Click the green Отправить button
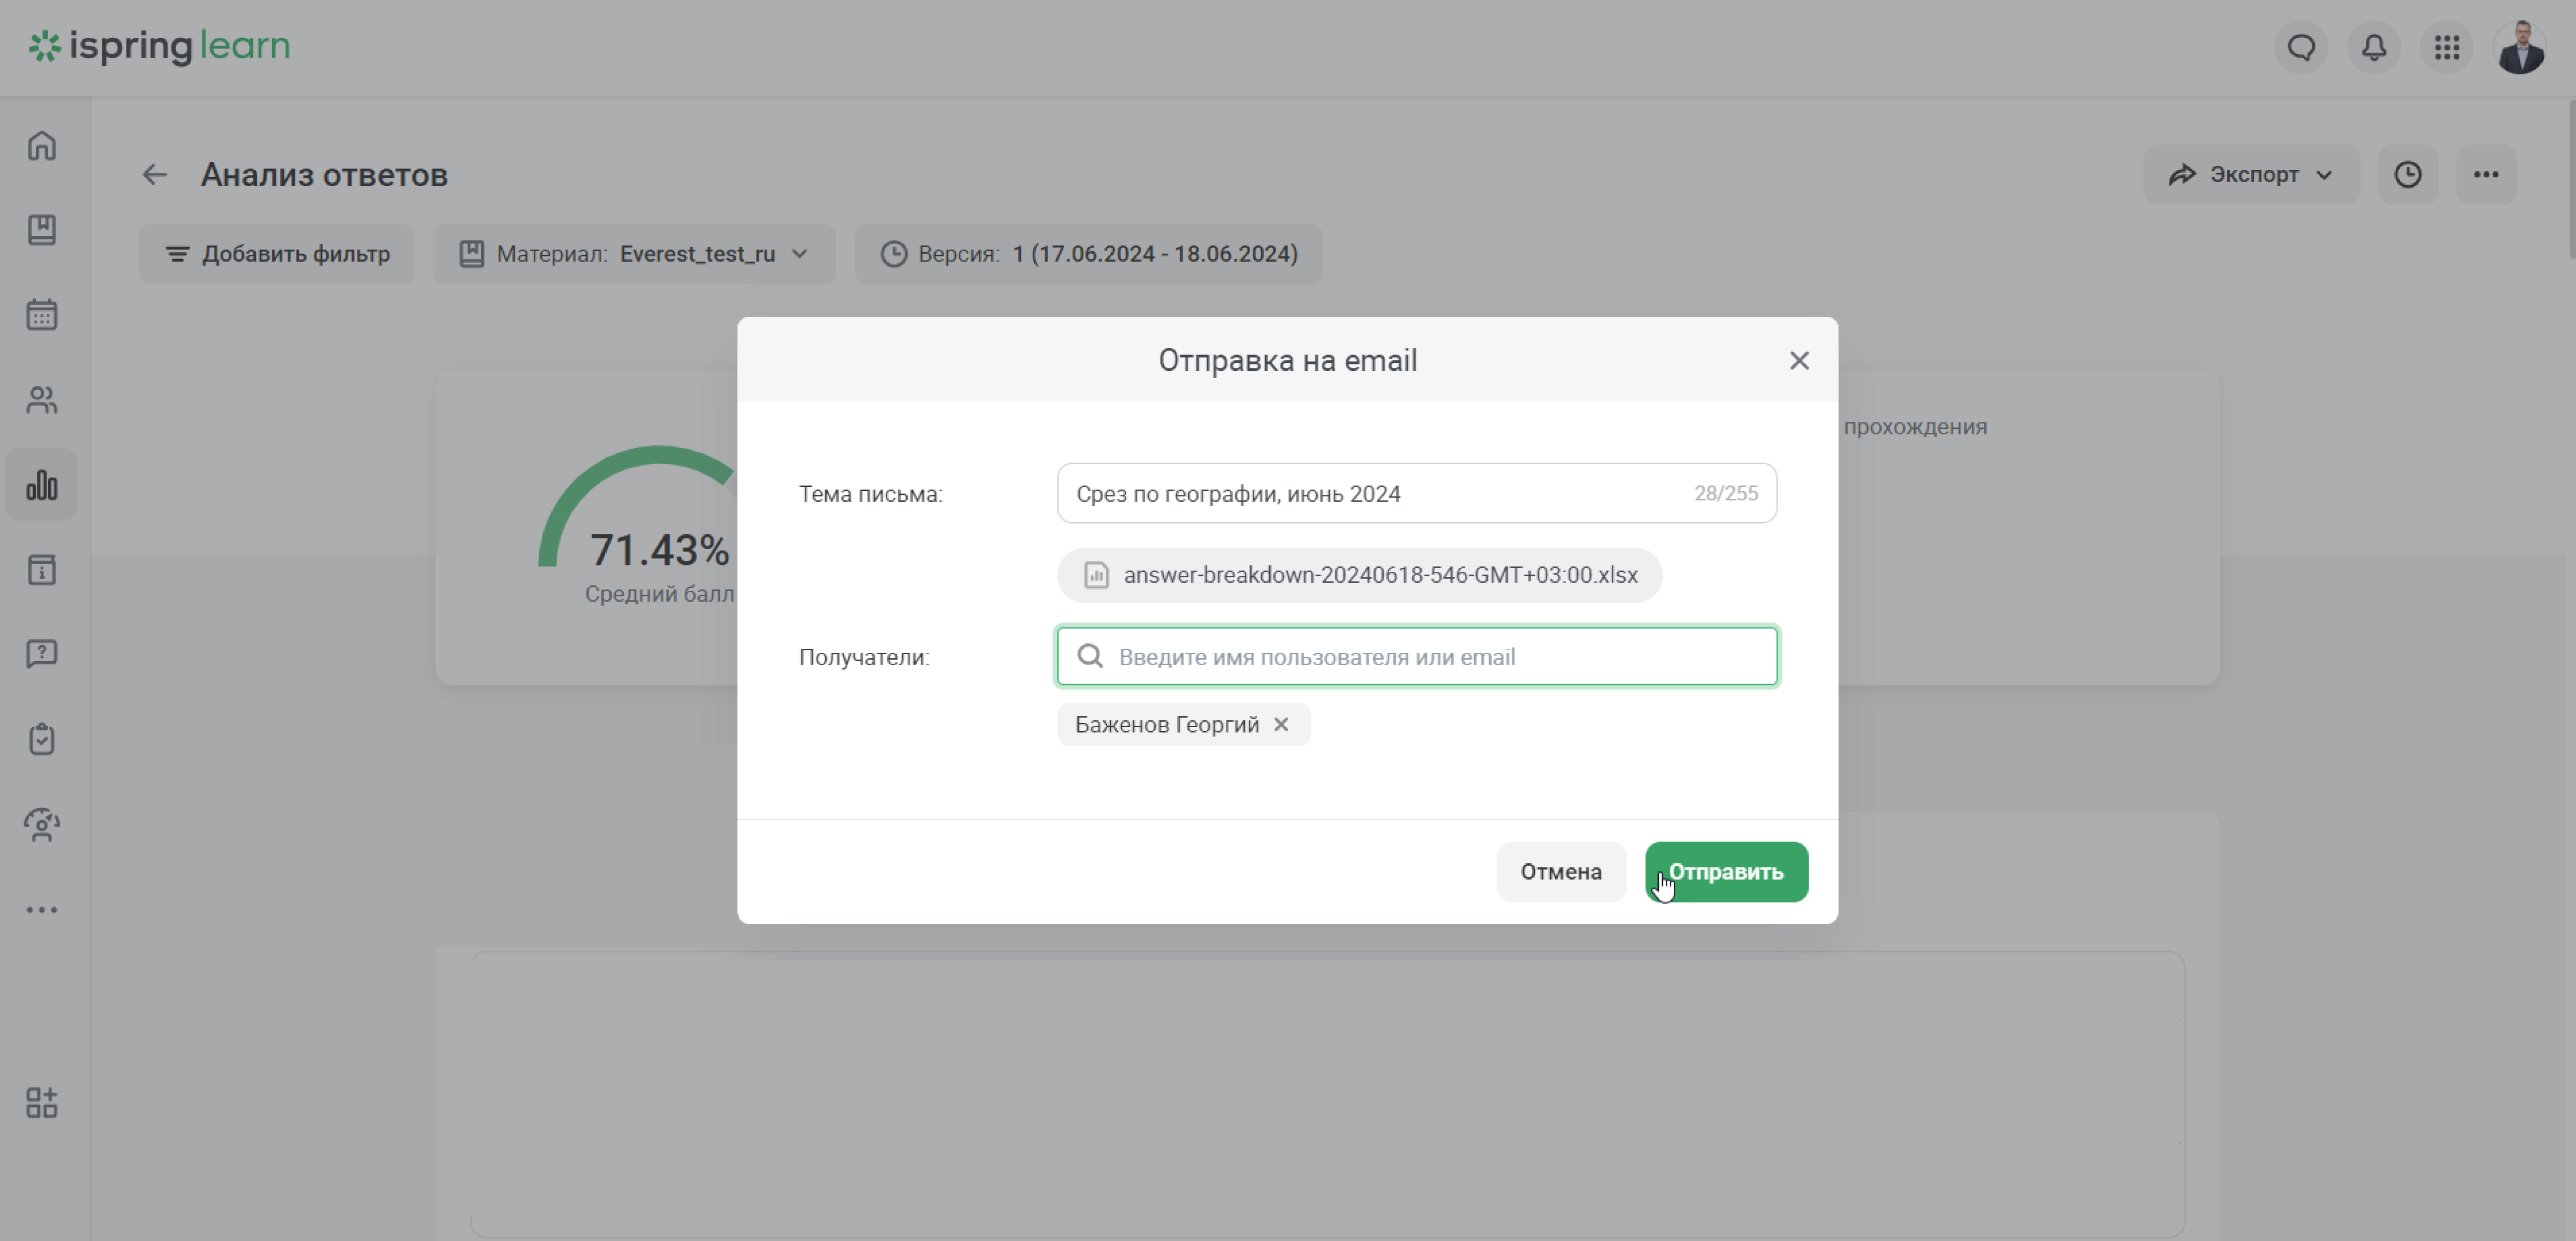 pyautogui.click(x=1726, y=872)
